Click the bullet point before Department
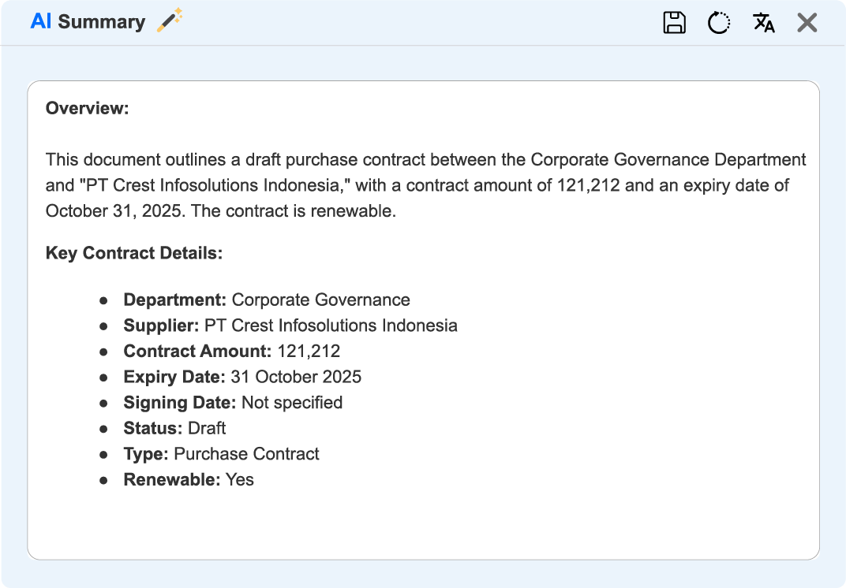 click(103, 300)
